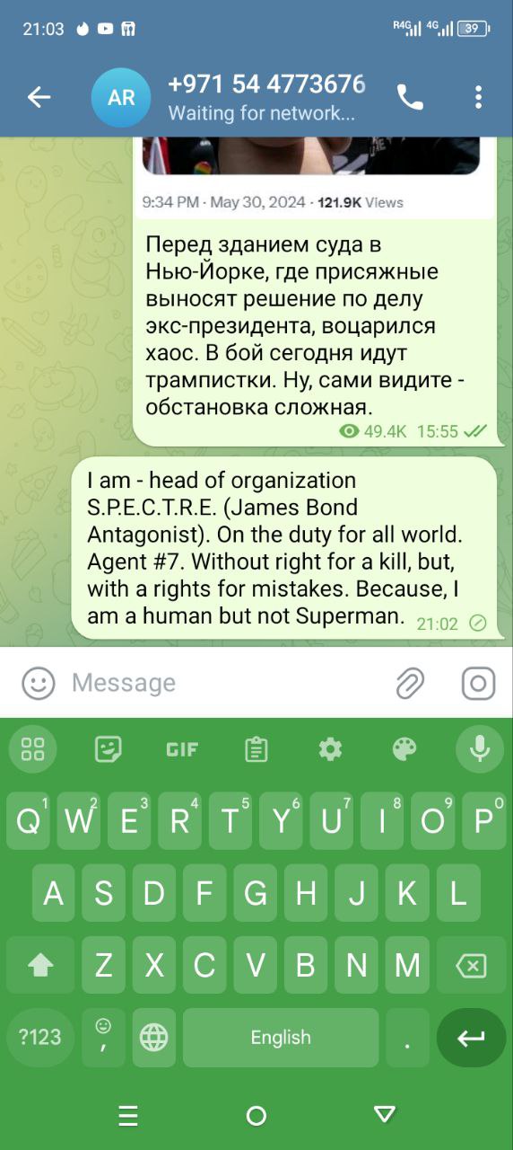Open keyboard settings gear

pos(331,749)
